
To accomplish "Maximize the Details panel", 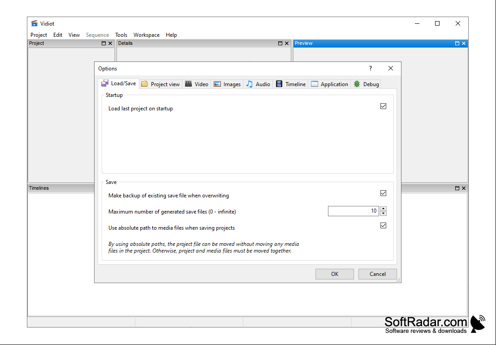I will click(x=280, y=44).
